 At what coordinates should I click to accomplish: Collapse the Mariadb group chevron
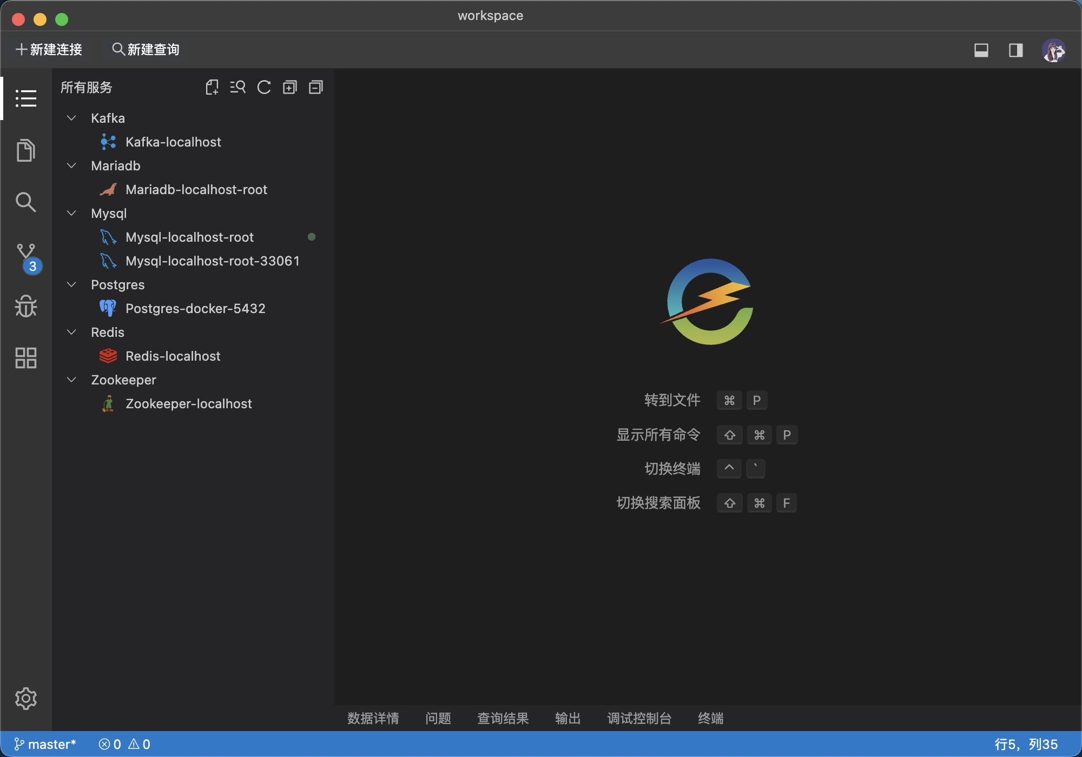(71, 165)
